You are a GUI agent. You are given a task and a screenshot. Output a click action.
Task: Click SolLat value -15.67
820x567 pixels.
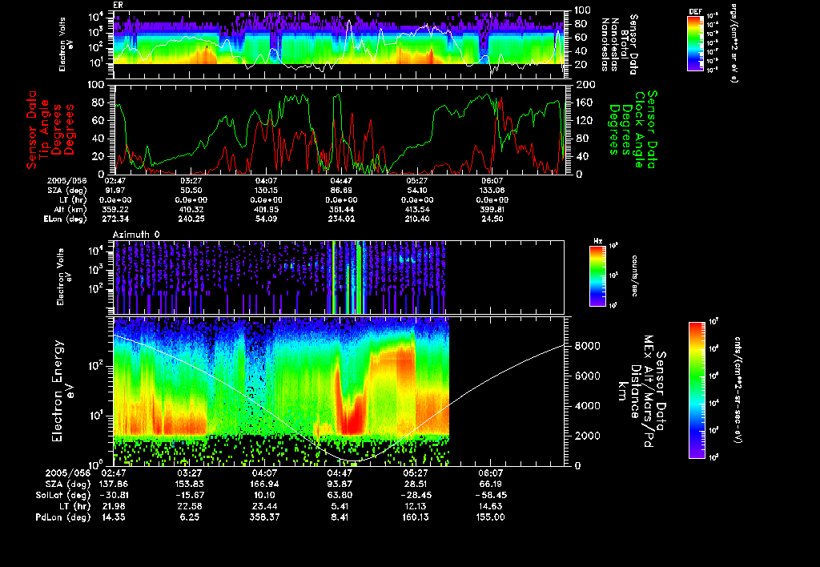[189, 495]
